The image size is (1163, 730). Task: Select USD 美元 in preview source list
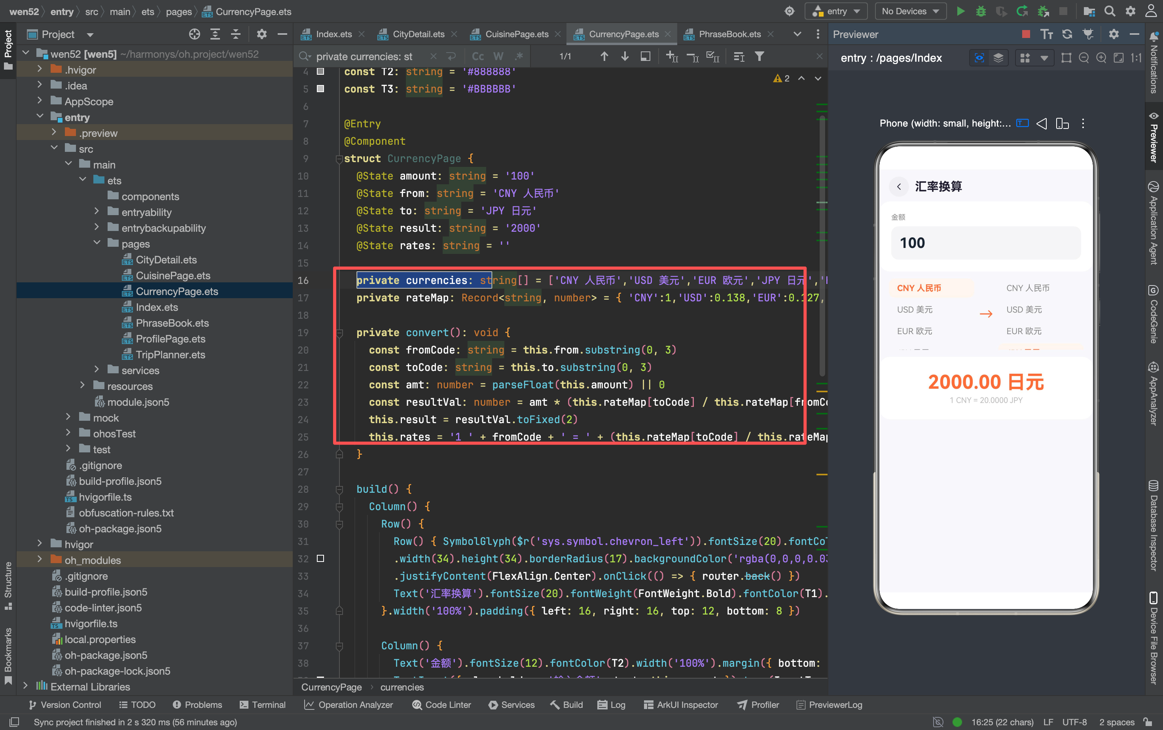[x=915, y=310]
